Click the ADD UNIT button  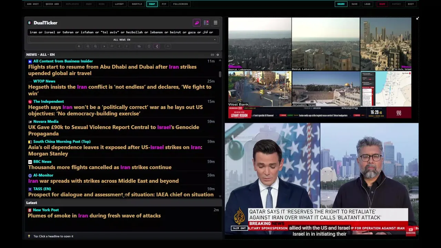pyautogui.click(x=33, y=4)
